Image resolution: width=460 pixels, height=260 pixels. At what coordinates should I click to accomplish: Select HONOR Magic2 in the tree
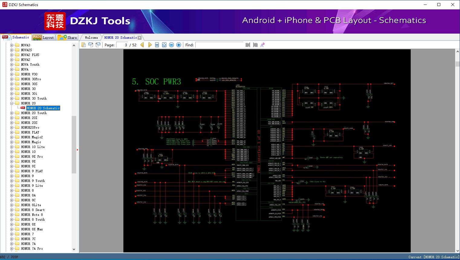coord(32,137)
